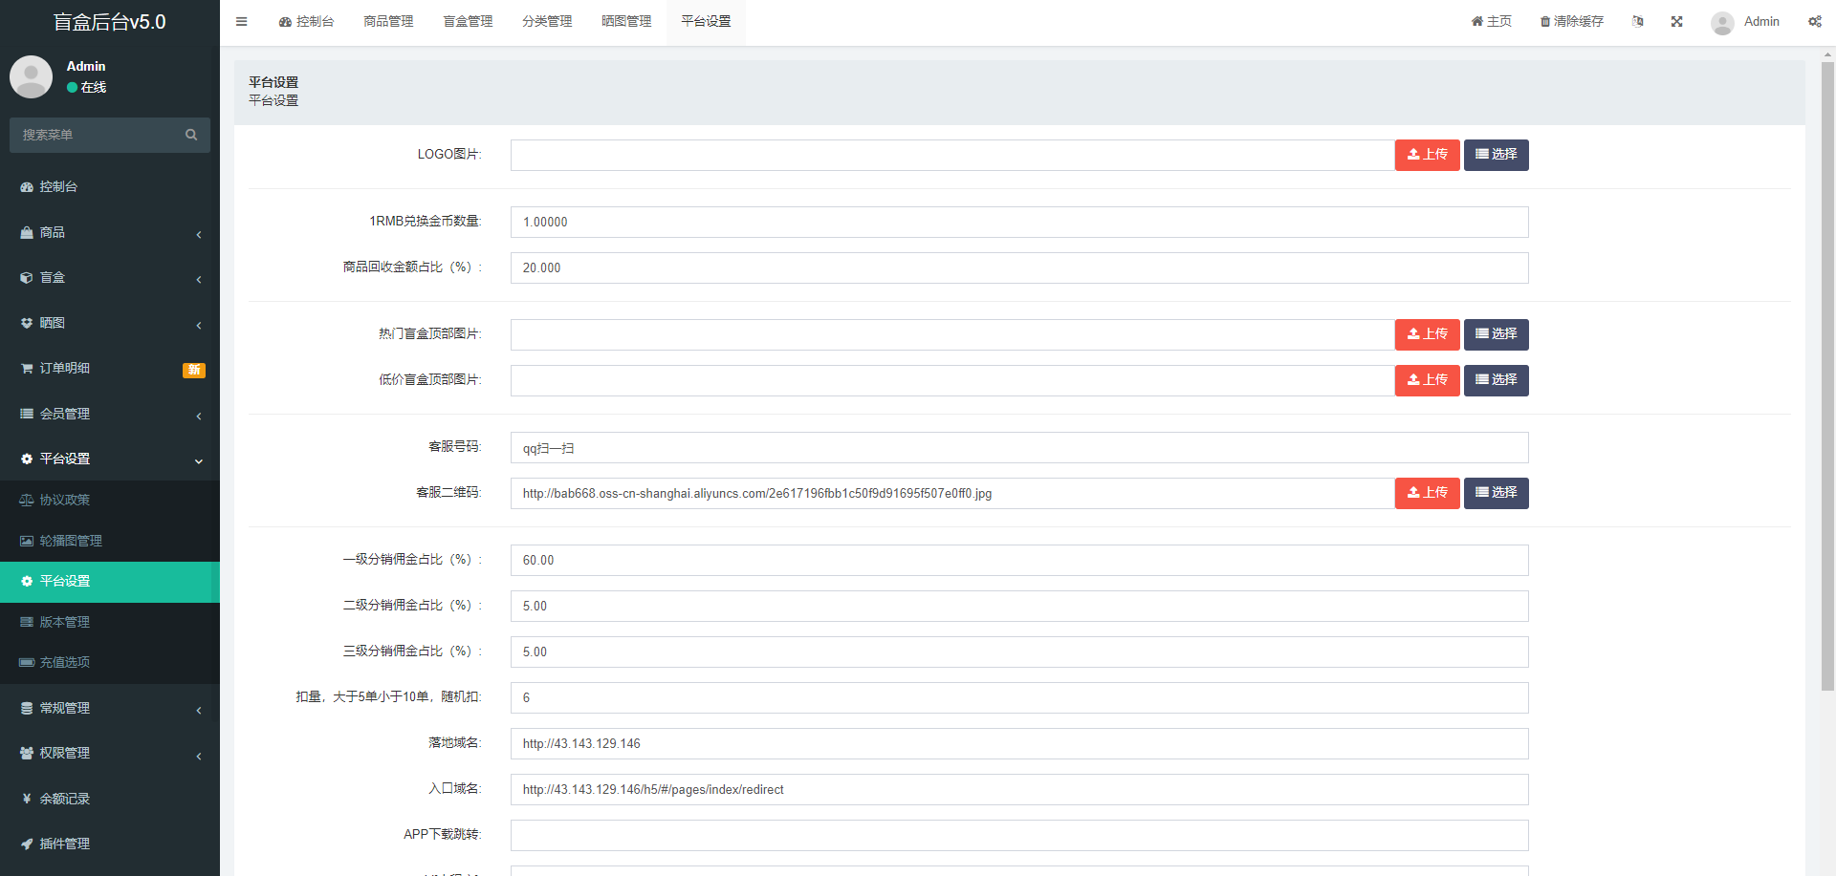The image size is (1836, 876).
Task: Collapse the sidebar using the hamburger icon
Action: point(241,21)
